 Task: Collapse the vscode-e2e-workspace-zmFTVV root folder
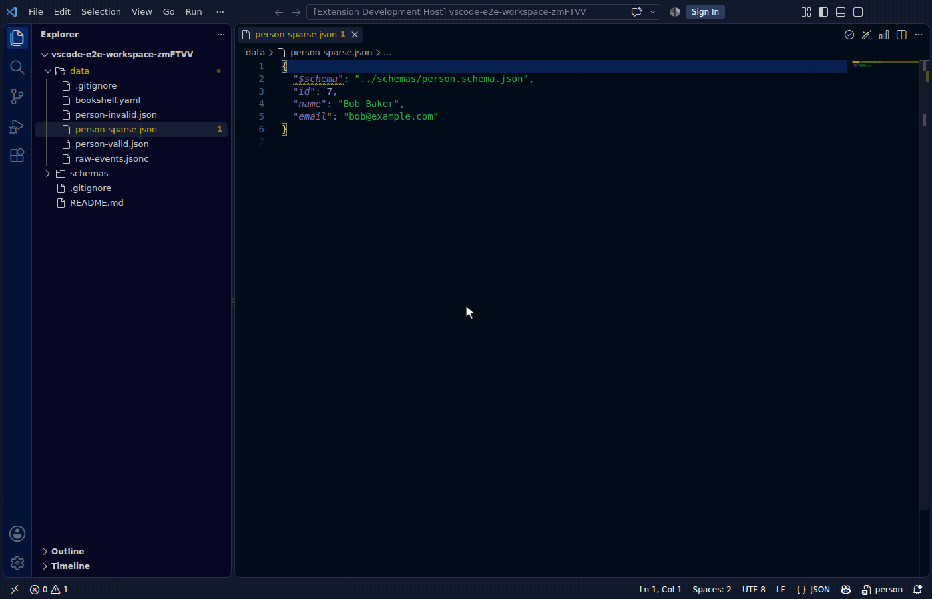coord(45,55)
